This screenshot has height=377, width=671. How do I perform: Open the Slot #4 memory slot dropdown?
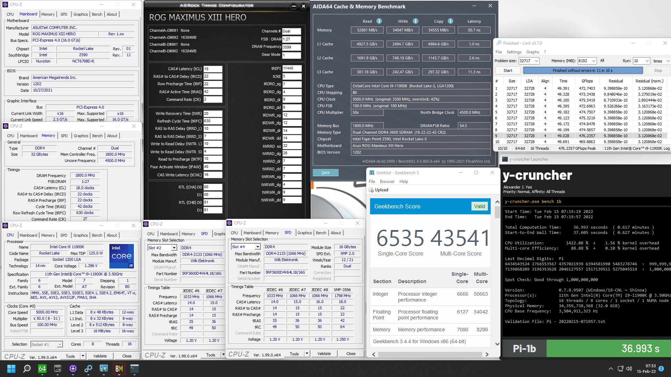[x=257, y=247]
